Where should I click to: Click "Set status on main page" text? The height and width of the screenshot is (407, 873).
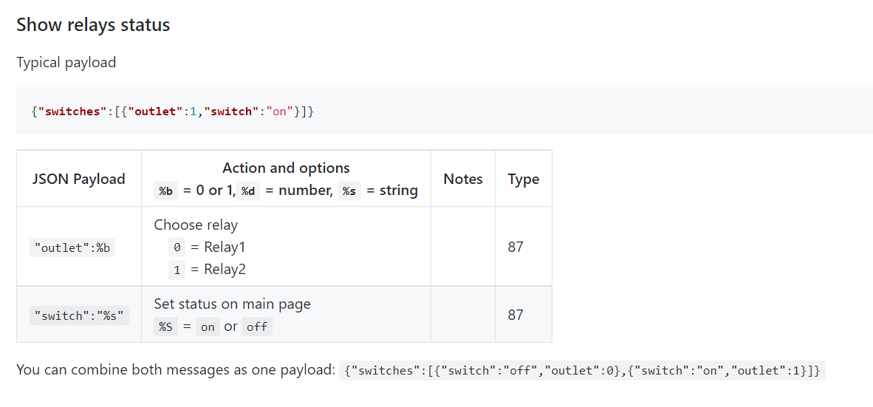(232, 304)
